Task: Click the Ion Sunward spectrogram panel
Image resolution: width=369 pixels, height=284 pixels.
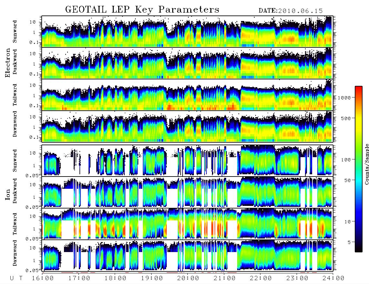Action: (x=187, y=161)
